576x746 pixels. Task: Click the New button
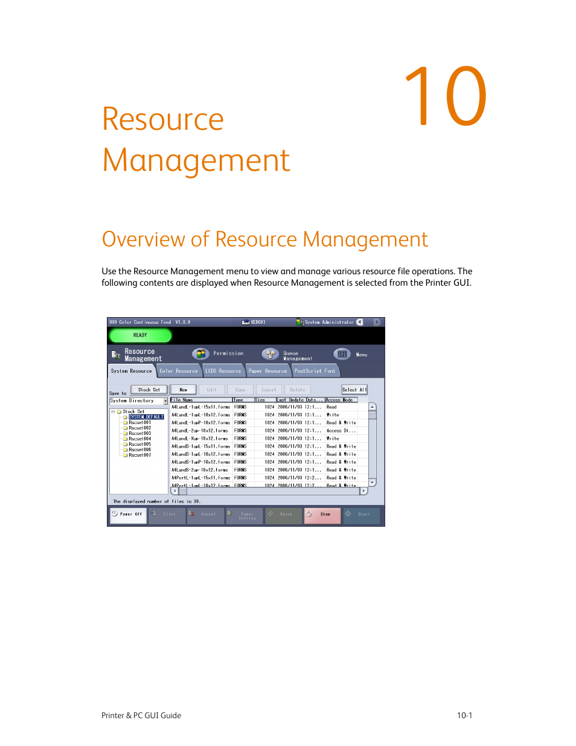pyautogui.click(x=183, y=390)
